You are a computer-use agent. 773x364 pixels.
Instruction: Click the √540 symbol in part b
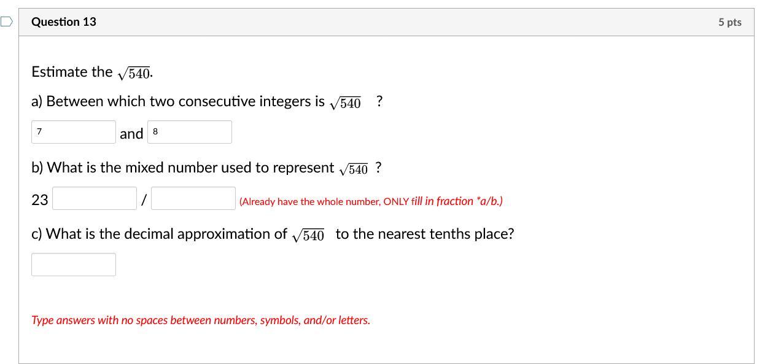coord(353,169)
